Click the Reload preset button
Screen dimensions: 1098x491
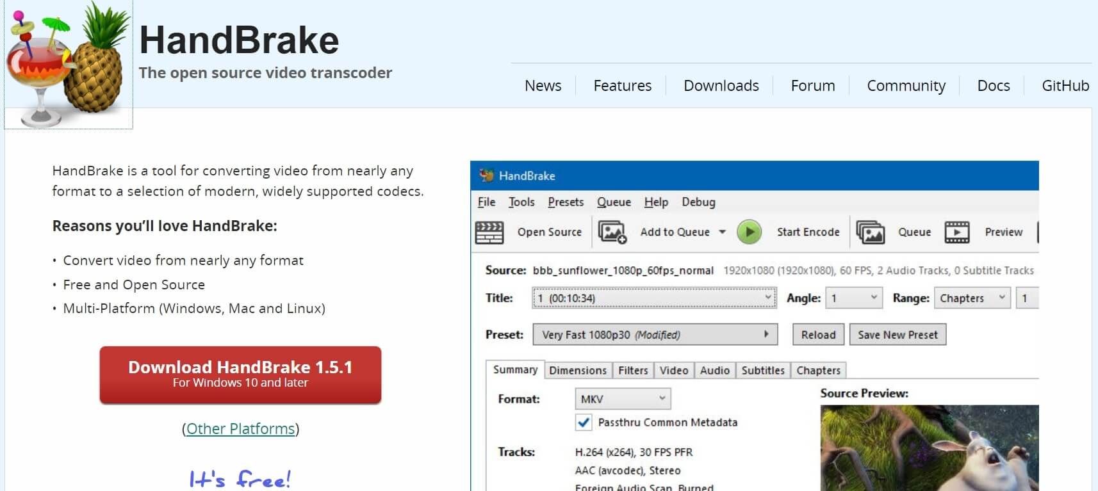[818, 335]
